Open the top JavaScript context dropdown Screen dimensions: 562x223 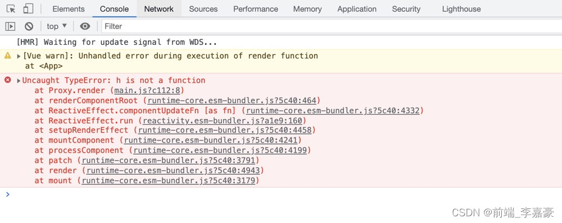pos(57,26)
